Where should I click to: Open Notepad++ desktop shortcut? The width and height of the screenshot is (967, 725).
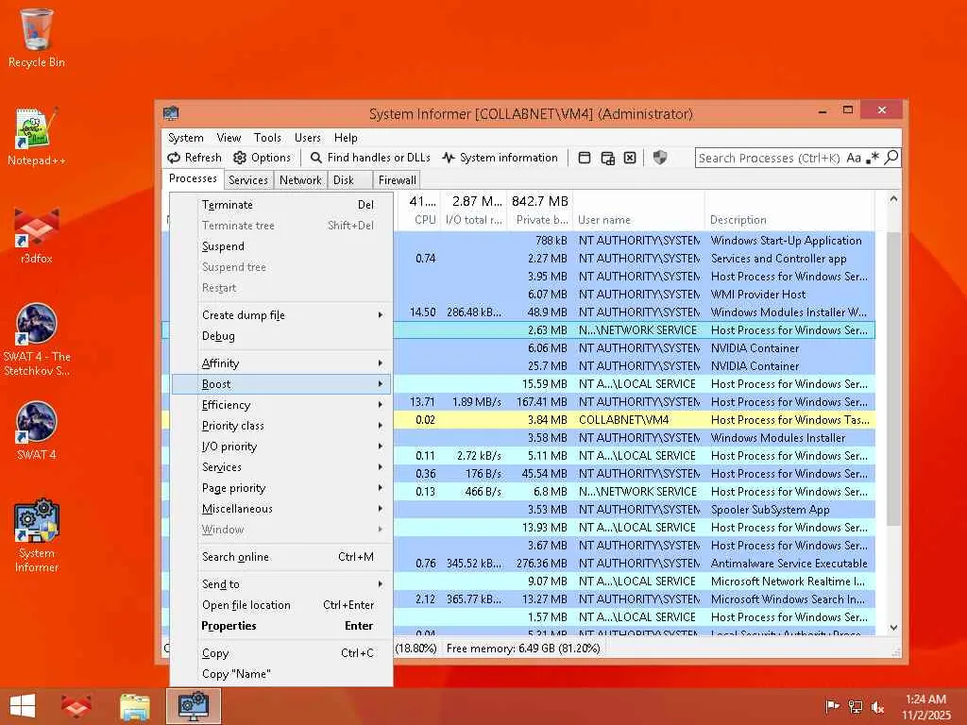click(37, 137)
